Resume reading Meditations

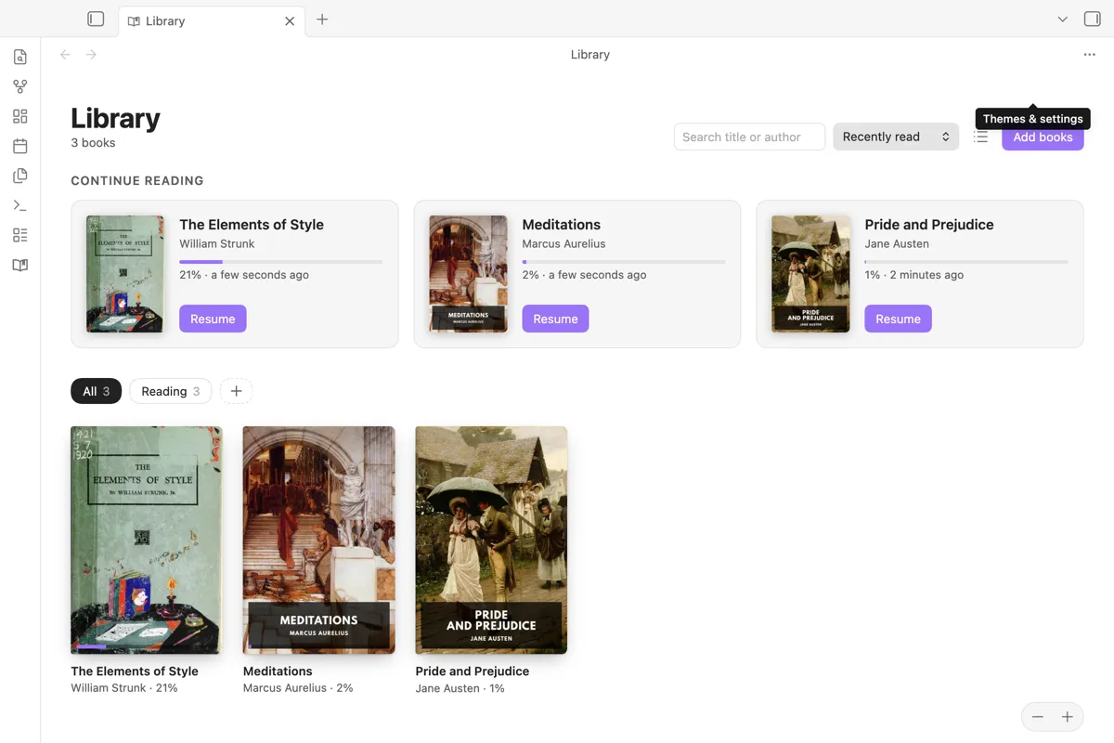[555, 319]
